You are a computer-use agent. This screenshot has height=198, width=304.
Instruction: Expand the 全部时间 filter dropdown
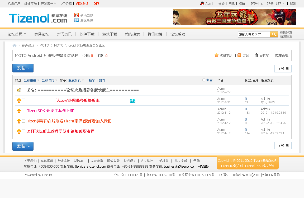click(49, 80)
